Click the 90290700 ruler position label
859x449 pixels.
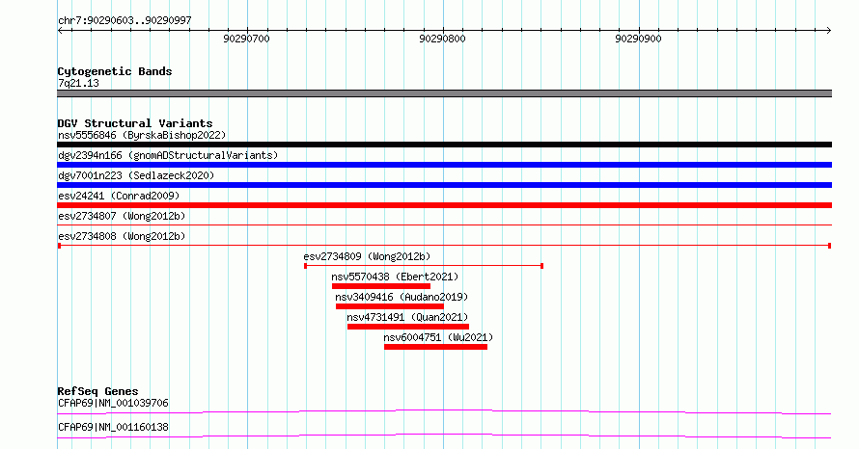[x=246, y=39]
